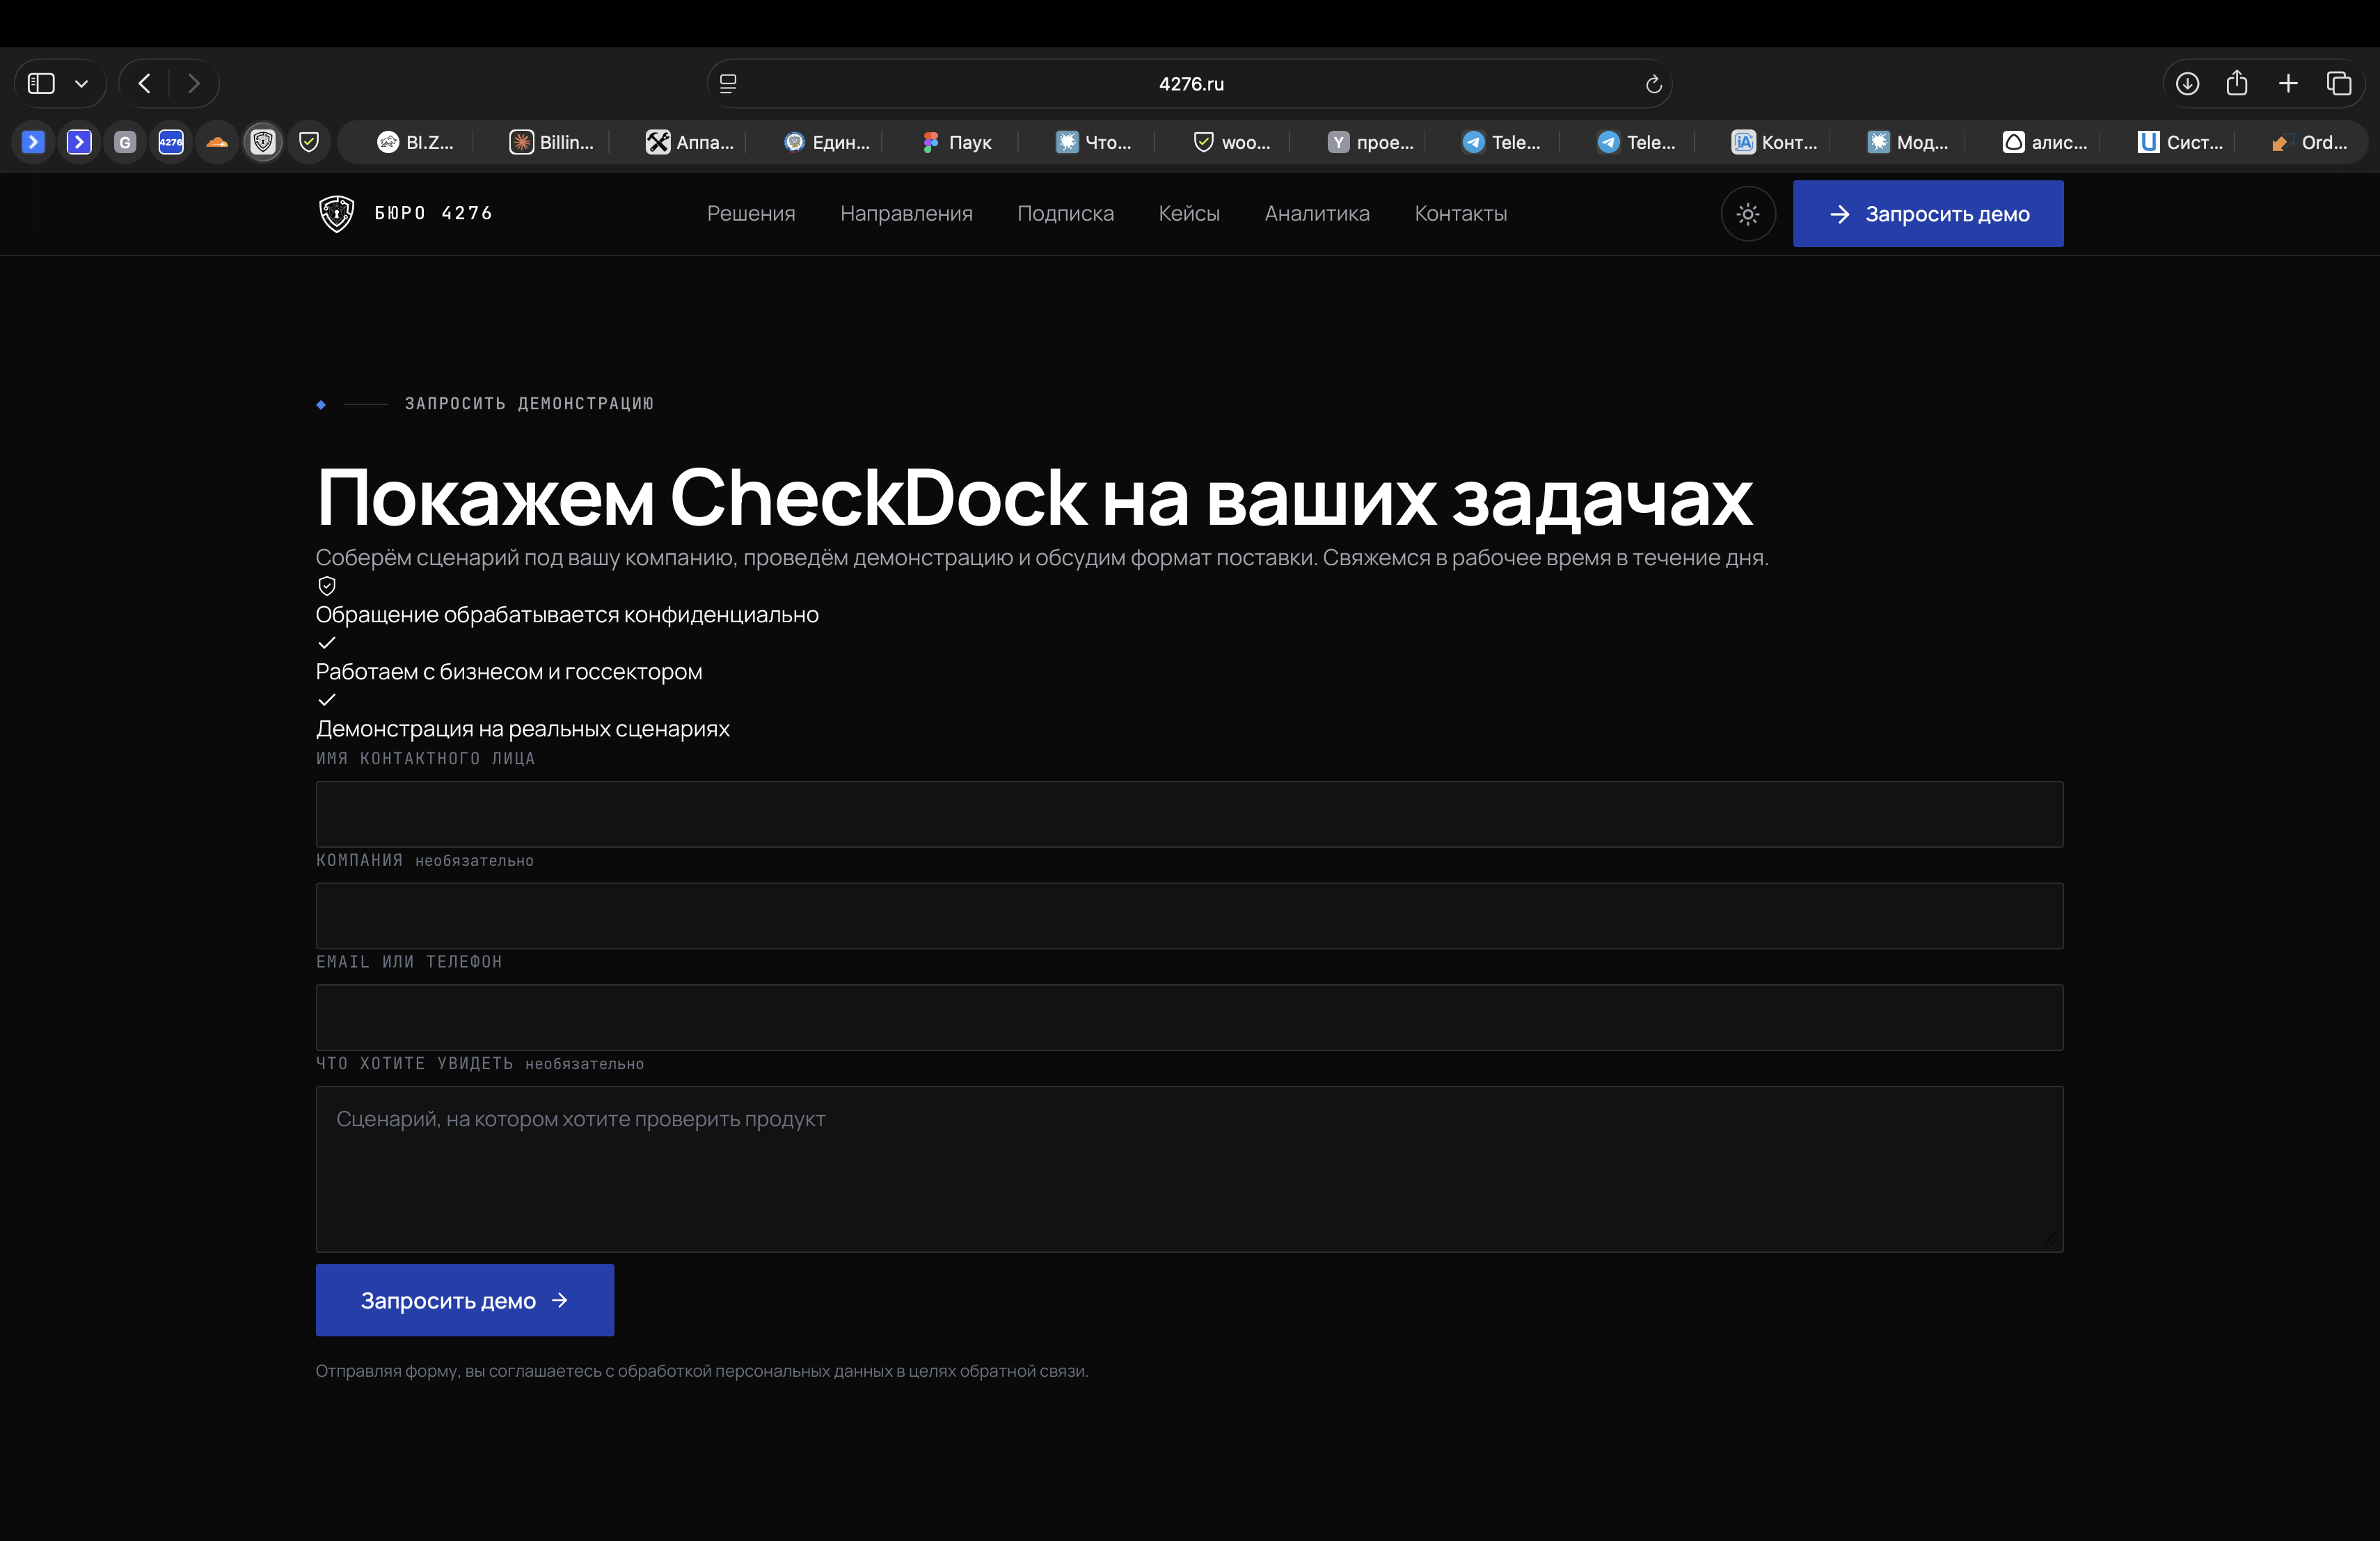Screen dimensions: 2380x1541
Task: Switch to the прое... tab
Action: coord(1371,142)
